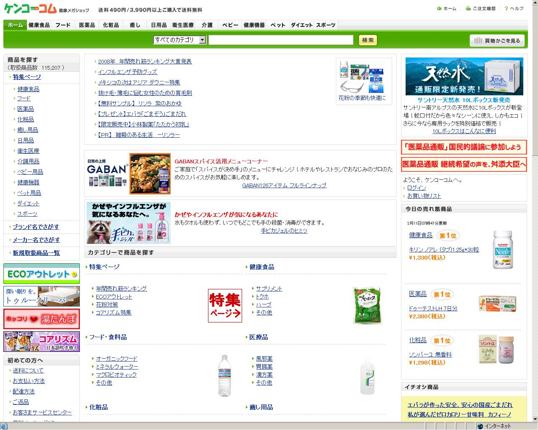This screenshot has height=430, width=538.
Task: Open the お支払い方法 sidebar link
Action: click(x=29, y=381)
